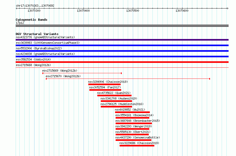
Task: Open nsv6029852 Wu2021 label
Action: [x=130, y=110]
